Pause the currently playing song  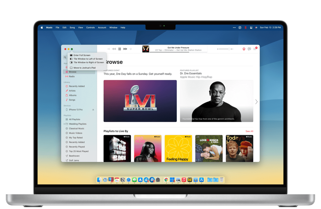120,49
